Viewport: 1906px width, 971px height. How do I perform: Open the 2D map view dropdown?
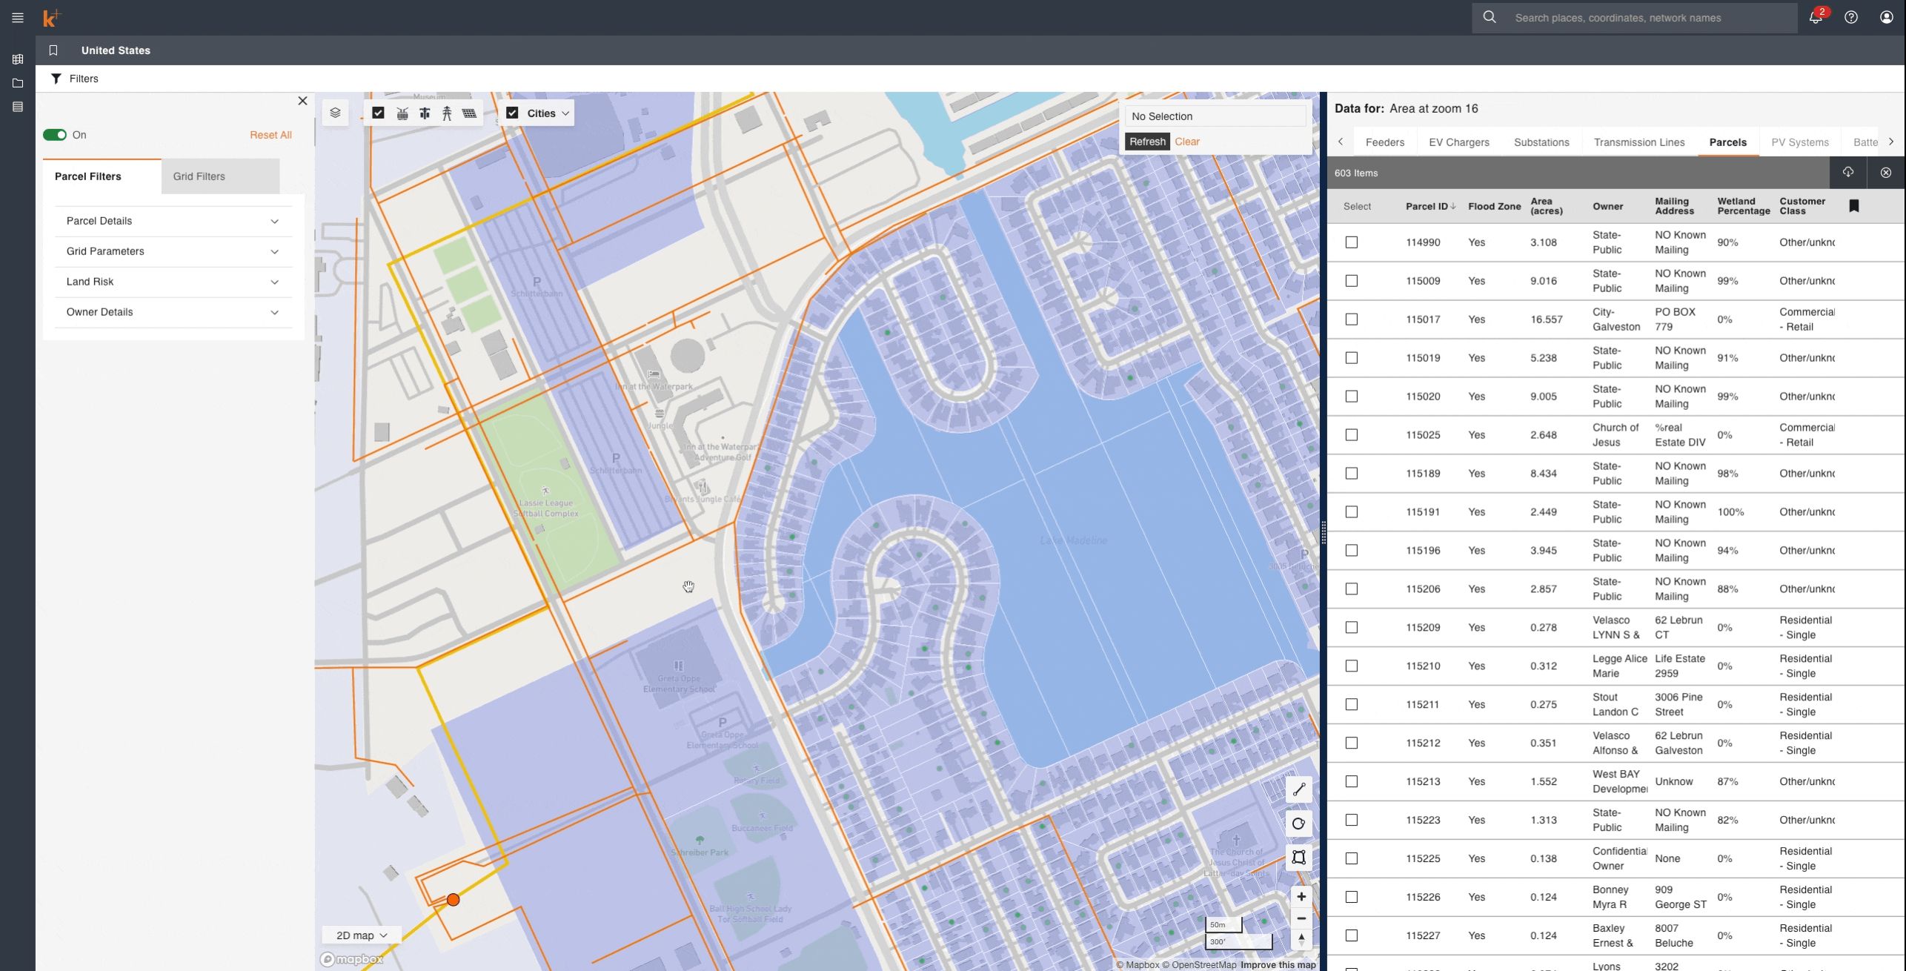pos(362,935)
